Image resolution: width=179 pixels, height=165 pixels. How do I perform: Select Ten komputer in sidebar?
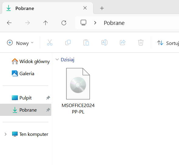(x=30, y=134)
